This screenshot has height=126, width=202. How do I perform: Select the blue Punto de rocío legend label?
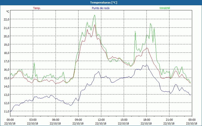[x=100, y=8]
